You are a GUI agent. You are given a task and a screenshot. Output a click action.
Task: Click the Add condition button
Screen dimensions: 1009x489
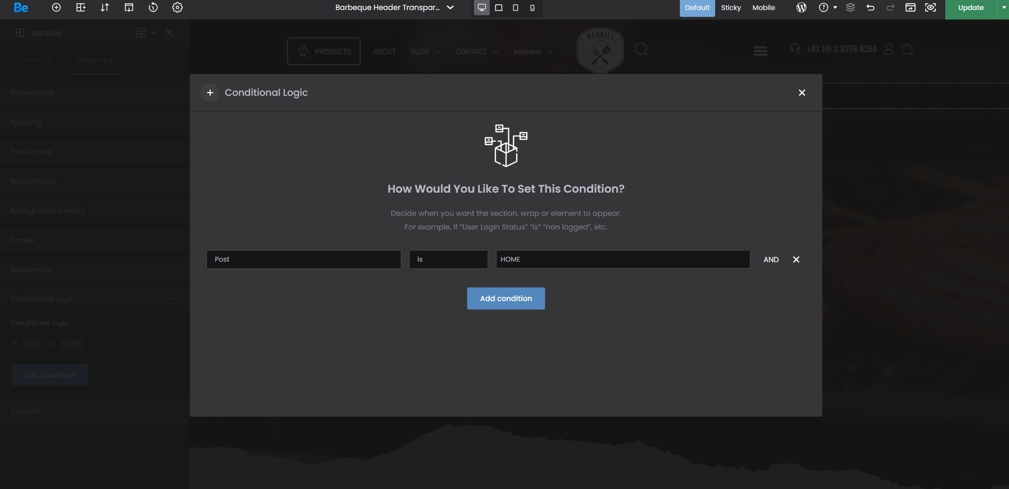506,298
